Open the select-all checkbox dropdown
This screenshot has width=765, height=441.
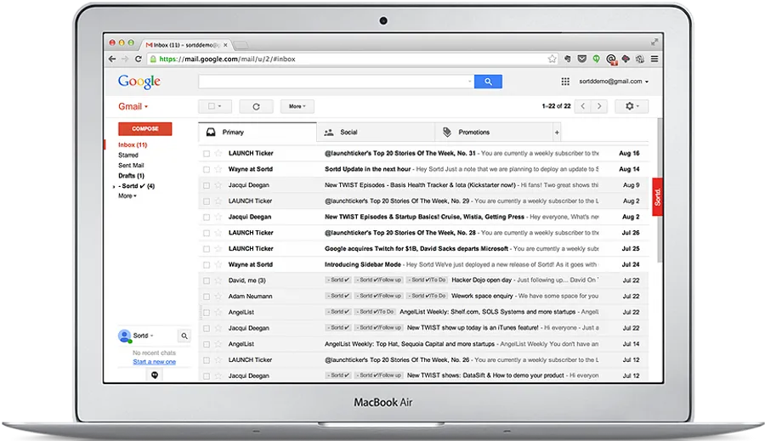[x=215, y=106]
